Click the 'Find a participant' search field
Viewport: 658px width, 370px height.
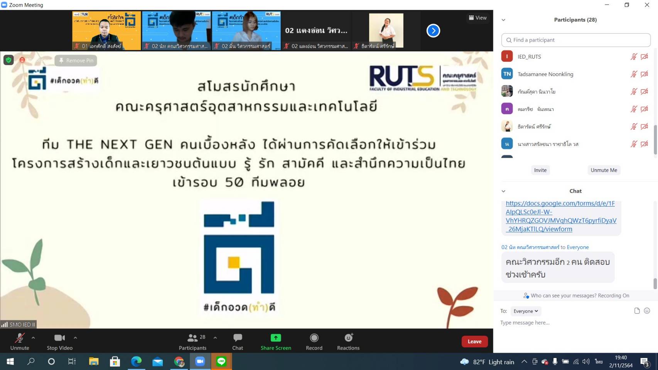point(576,40)
